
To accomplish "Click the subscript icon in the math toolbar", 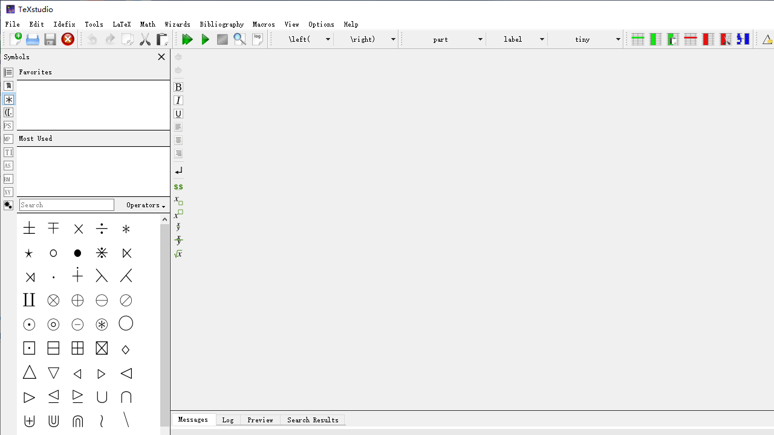I will click(x=178, y=201).
